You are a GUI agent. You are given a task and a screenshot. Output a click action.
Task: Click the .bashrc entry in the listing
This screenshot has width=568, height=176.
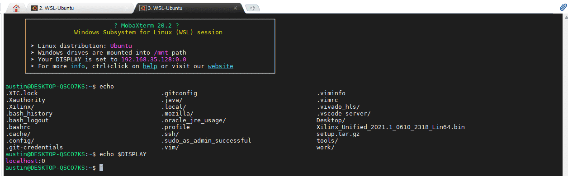pyautogui.click(x=18, y=127)
